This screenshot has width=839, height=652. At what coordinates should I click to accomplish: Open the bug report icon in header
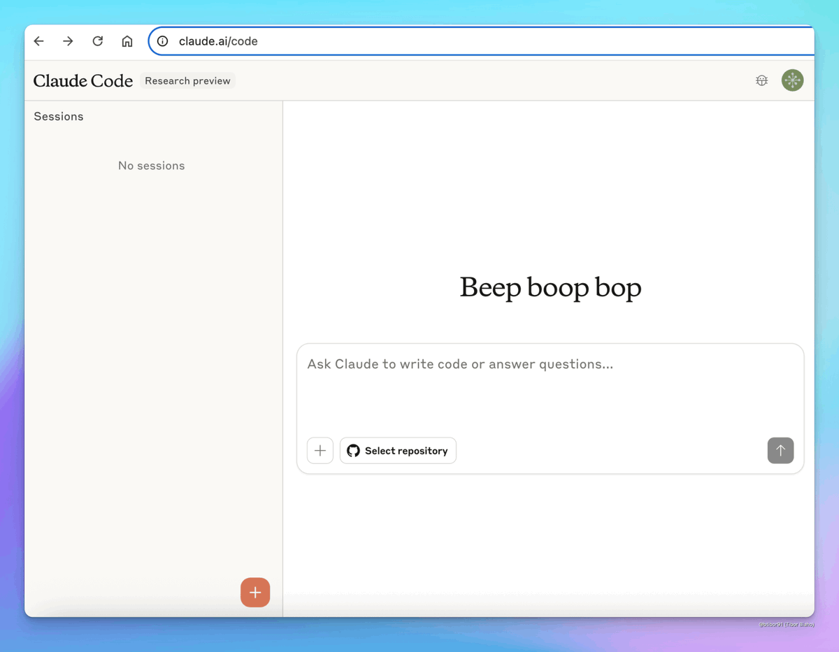(762, 80)
